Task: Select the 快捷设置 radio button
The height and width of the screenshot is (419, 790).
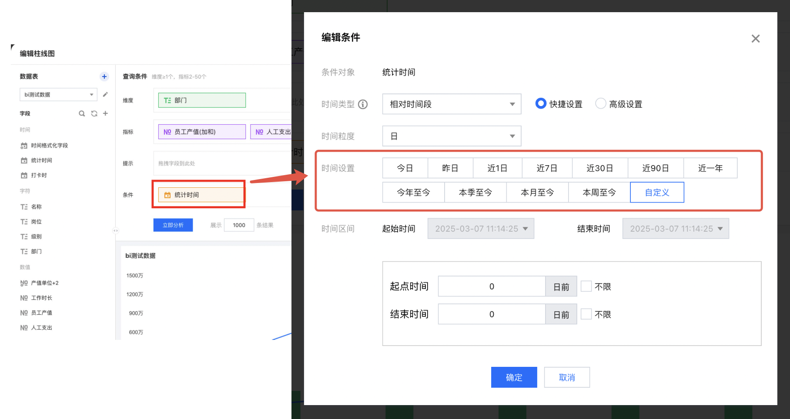Action: (x=541, y=103)
